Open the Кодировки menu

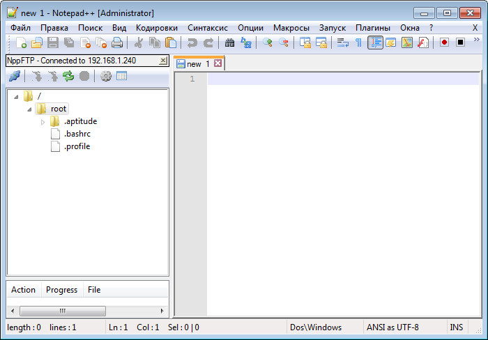pyautogui.click(x=157, y=28)
